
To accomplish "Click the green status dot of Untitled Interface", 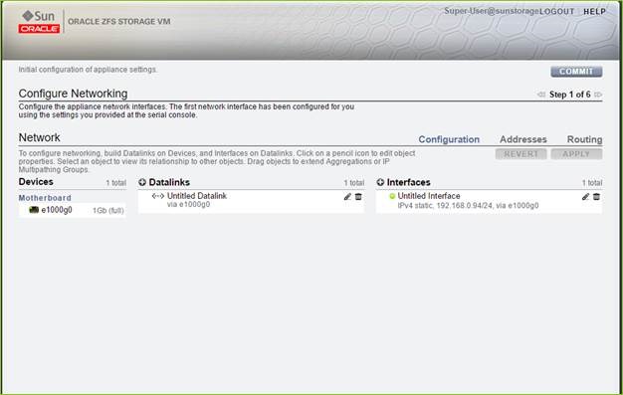I will [392, 196].
